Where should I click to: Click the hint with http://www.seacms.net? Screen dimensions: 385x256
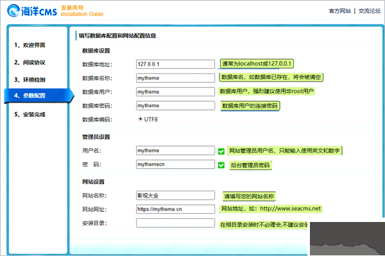(271, 209)
